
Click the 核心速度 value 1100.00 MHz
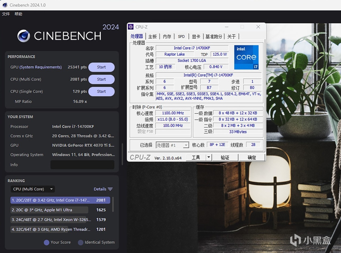(173, 113)
